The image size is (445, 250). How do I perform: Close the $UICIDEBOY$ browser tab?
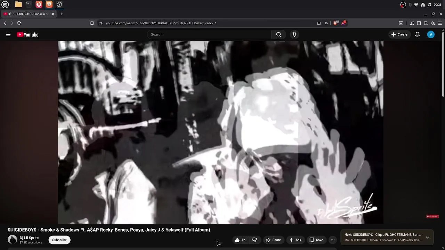coord(53,14)
